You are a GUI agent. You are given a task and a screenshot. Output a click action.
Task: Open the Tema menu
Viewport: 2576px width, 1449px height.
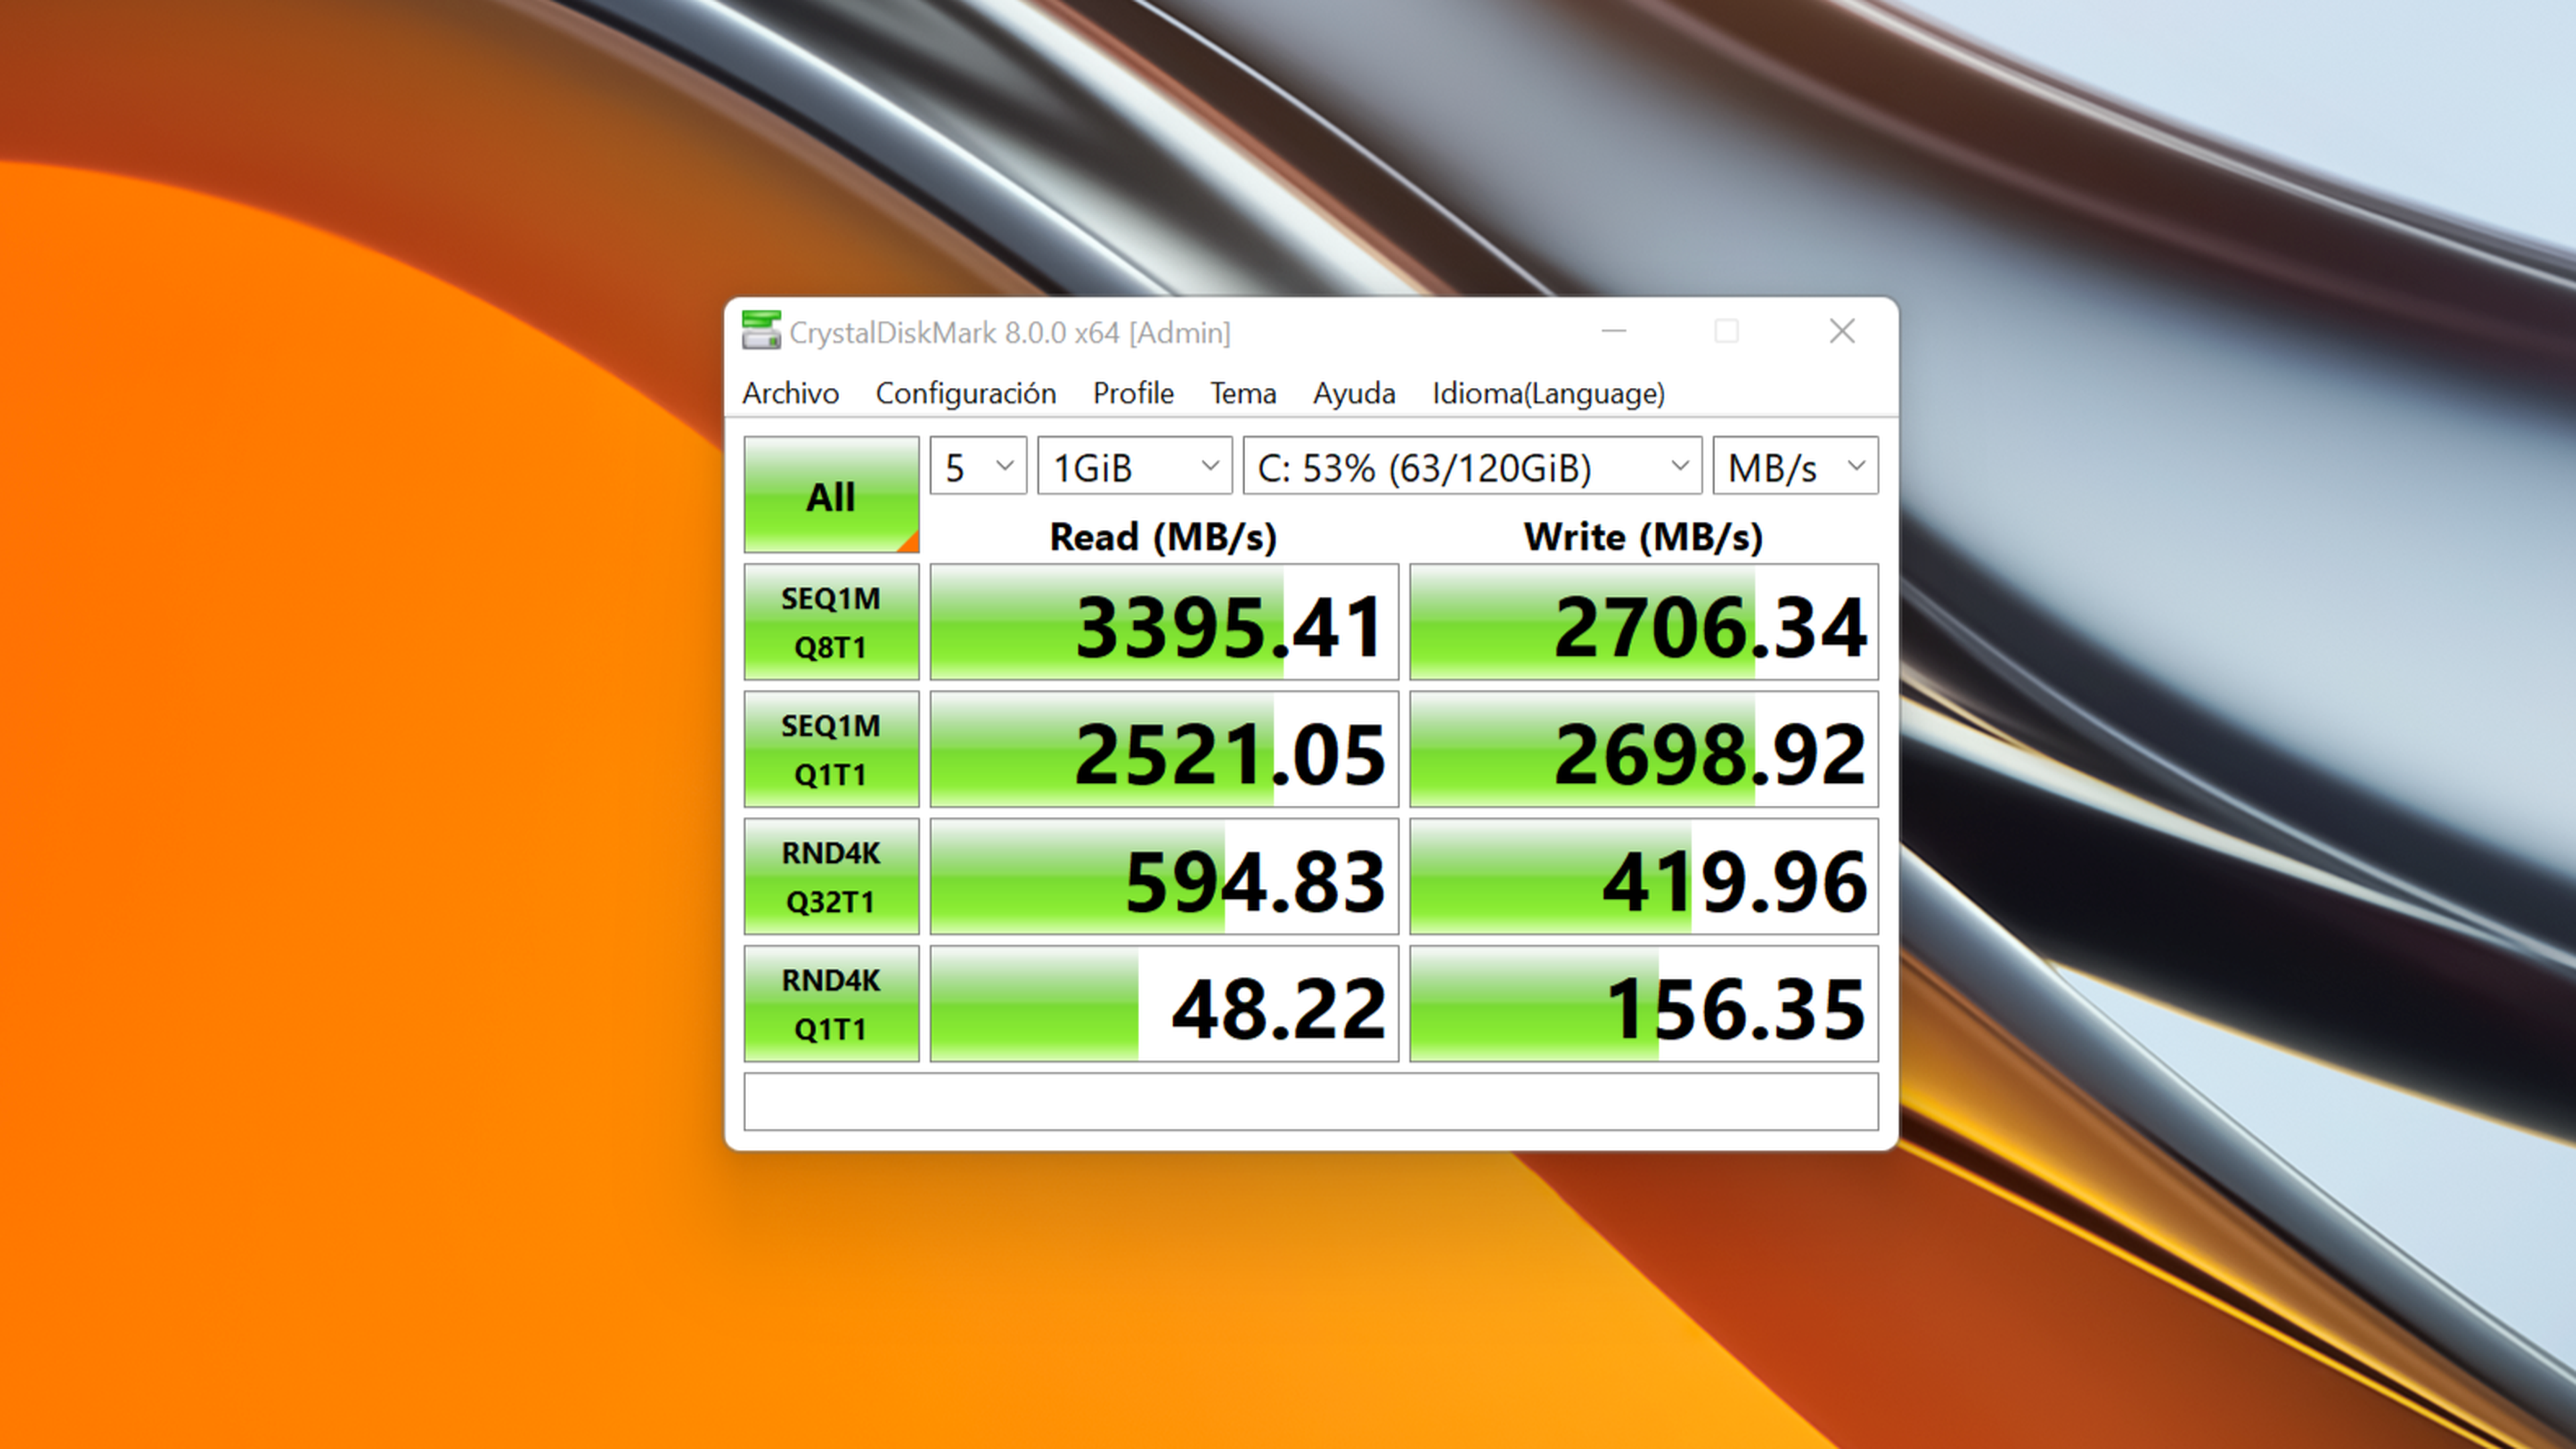point(1242,393)
